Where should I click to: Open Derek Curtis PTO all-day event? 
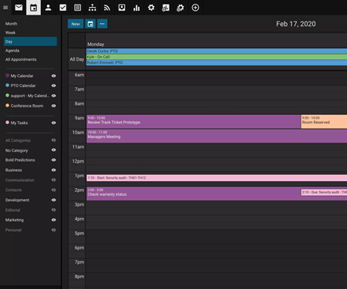tap(217, 51)
